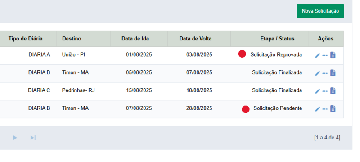Viewport: 360px width, 162px height.
Task: Go to next page arrow
Action: [15, 138]
